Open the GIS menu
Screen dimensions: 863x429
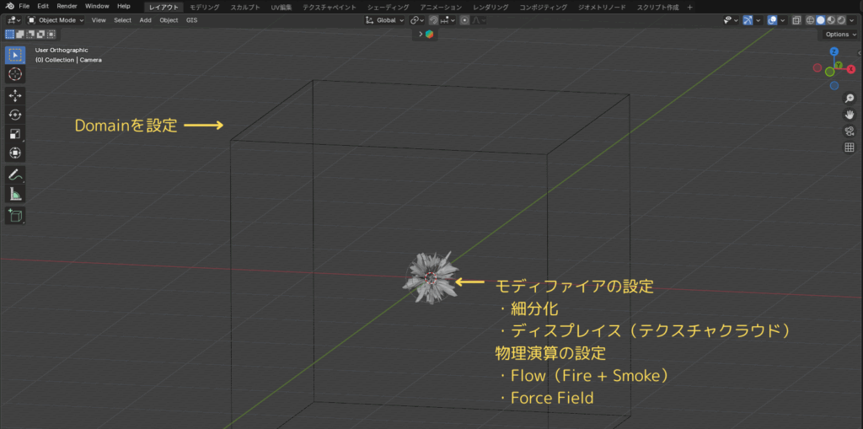click(191, 20)
